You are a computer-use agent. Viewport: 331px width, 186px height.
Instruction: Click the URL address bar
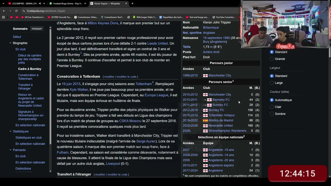[x=129, y=11]
